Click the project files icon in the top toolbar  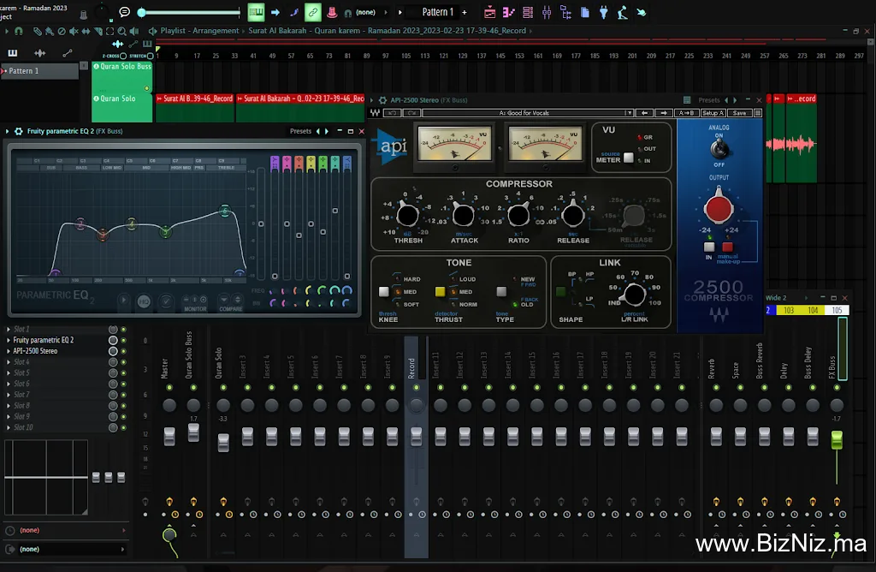coord(584,12)
